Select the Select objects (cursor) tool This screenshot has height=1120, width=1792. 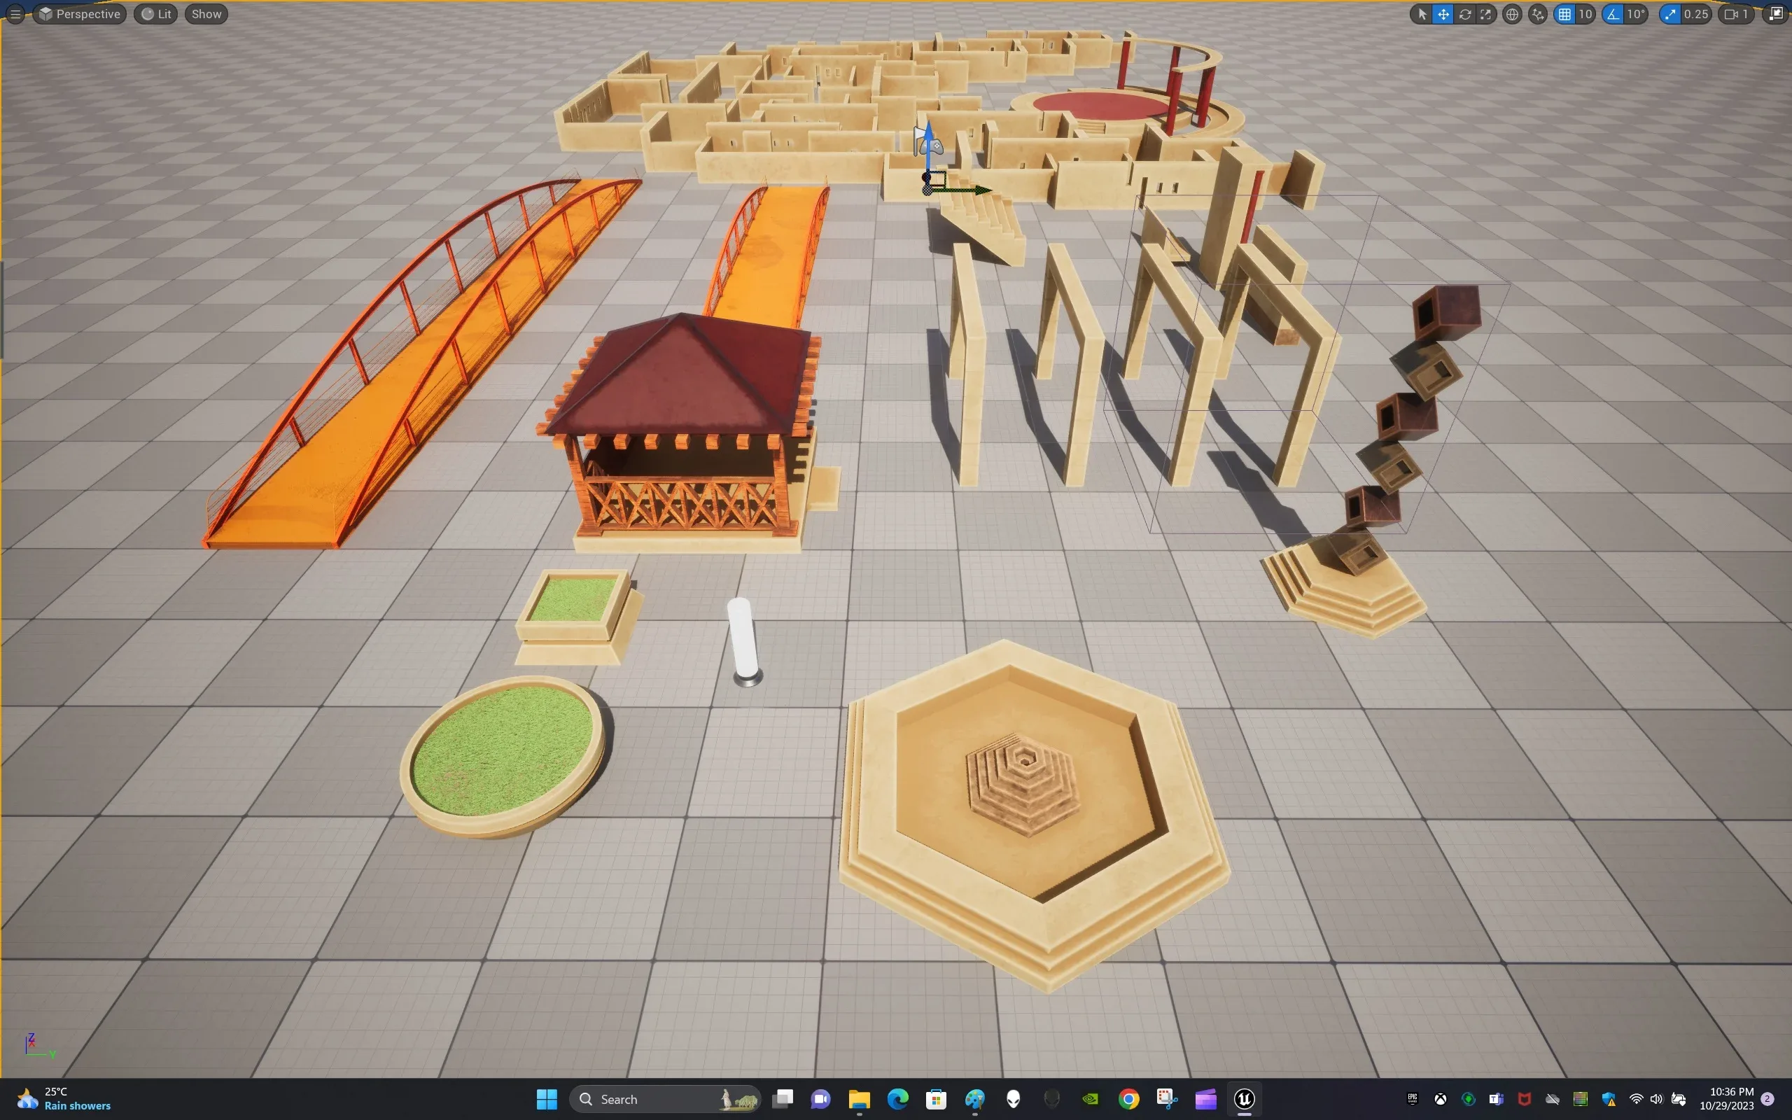point(1422,14)
